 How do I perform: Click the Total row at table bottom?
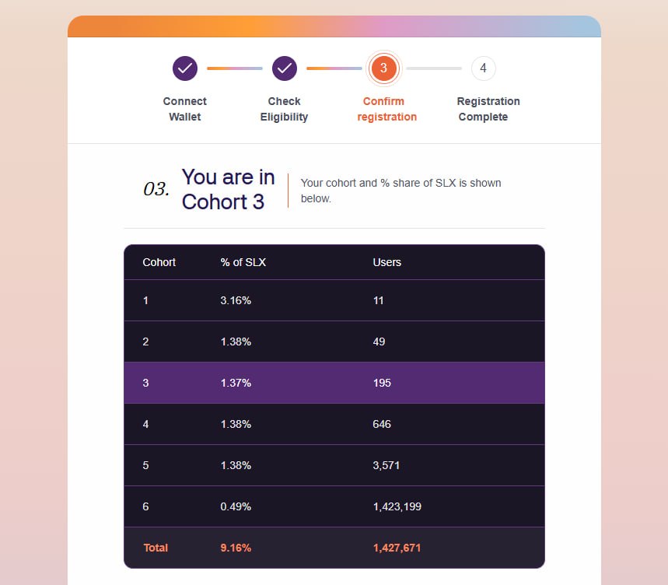(334, 548)
